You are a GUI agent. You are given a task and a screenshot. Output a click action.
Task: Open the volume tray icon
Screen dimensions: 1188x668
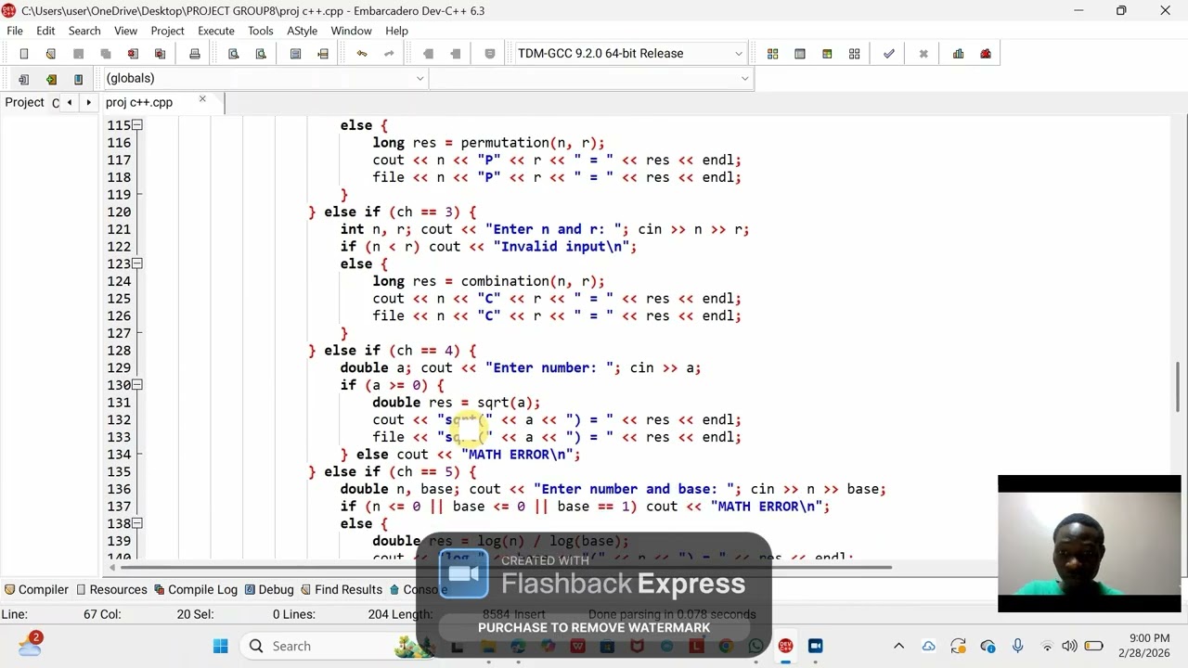coord(1069,646)
